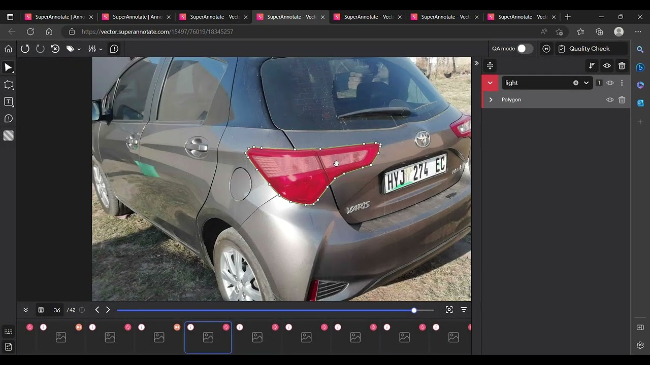
Task: Select the Polygon drawing tool
Action: click(8, 85)
